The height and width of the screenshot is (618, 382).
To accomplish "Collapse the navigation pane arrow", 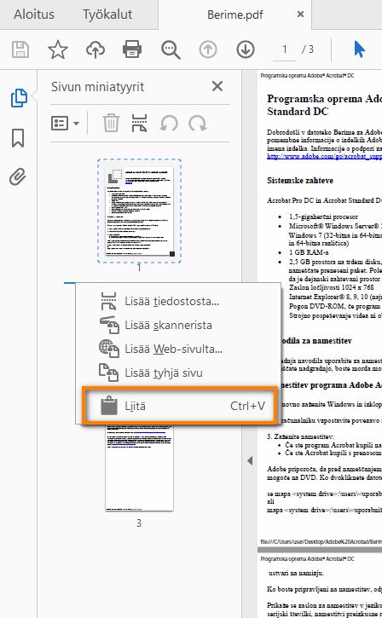I will (x=250, y=460).
